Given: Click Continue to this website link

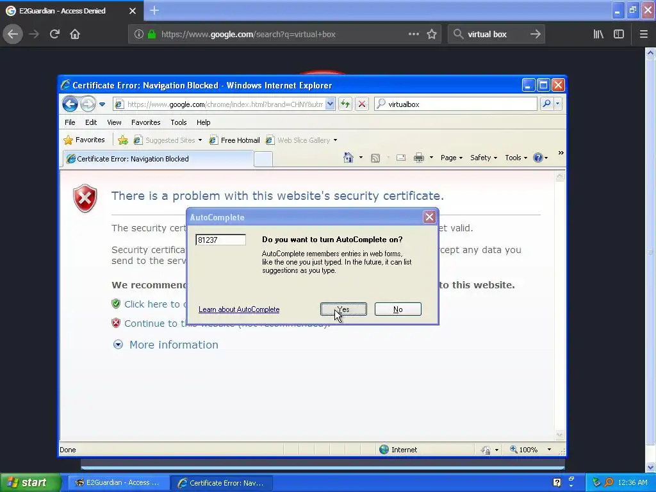Looking at the screenshot, I should click(220, 324).
